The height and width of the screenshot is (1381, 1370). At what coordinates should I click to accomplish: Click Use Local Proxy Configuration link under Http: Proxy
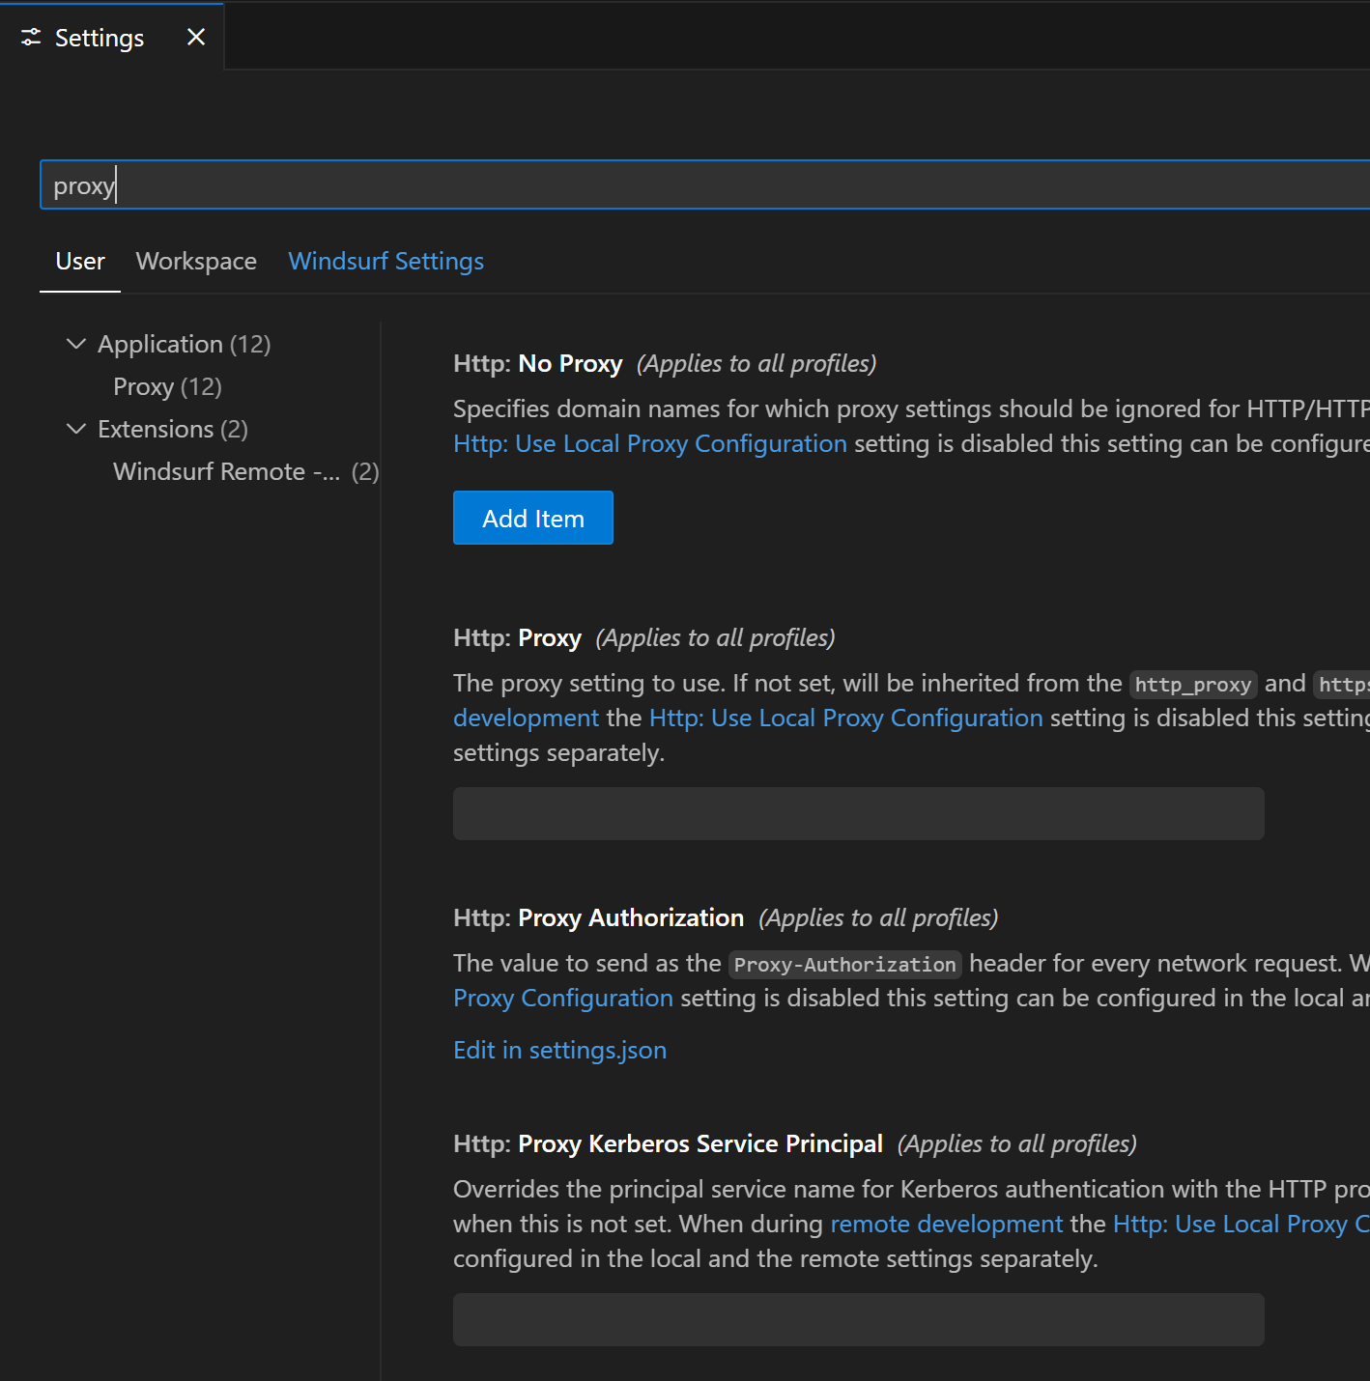click(x=844, y=718)
